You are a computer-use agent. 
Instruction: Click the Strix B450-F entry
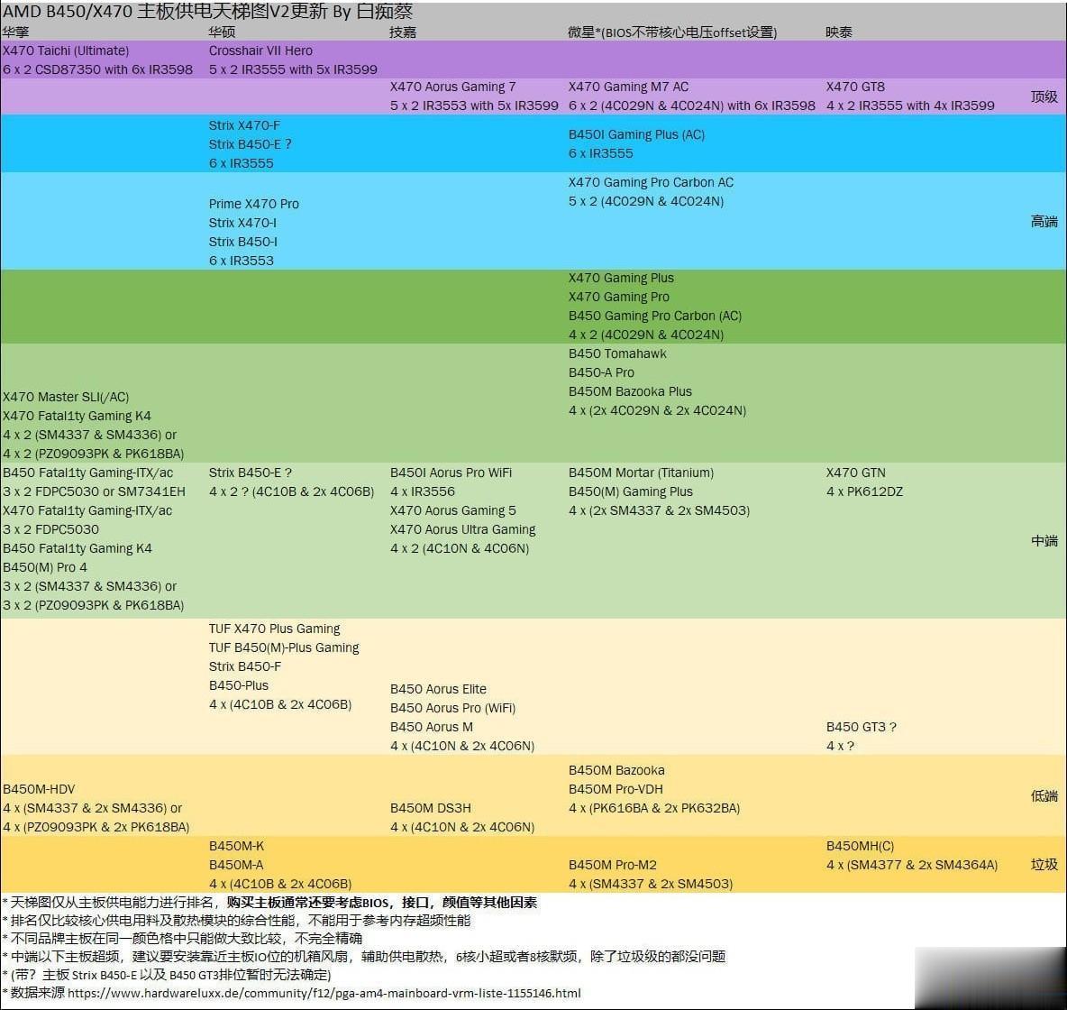click(245, 666)
